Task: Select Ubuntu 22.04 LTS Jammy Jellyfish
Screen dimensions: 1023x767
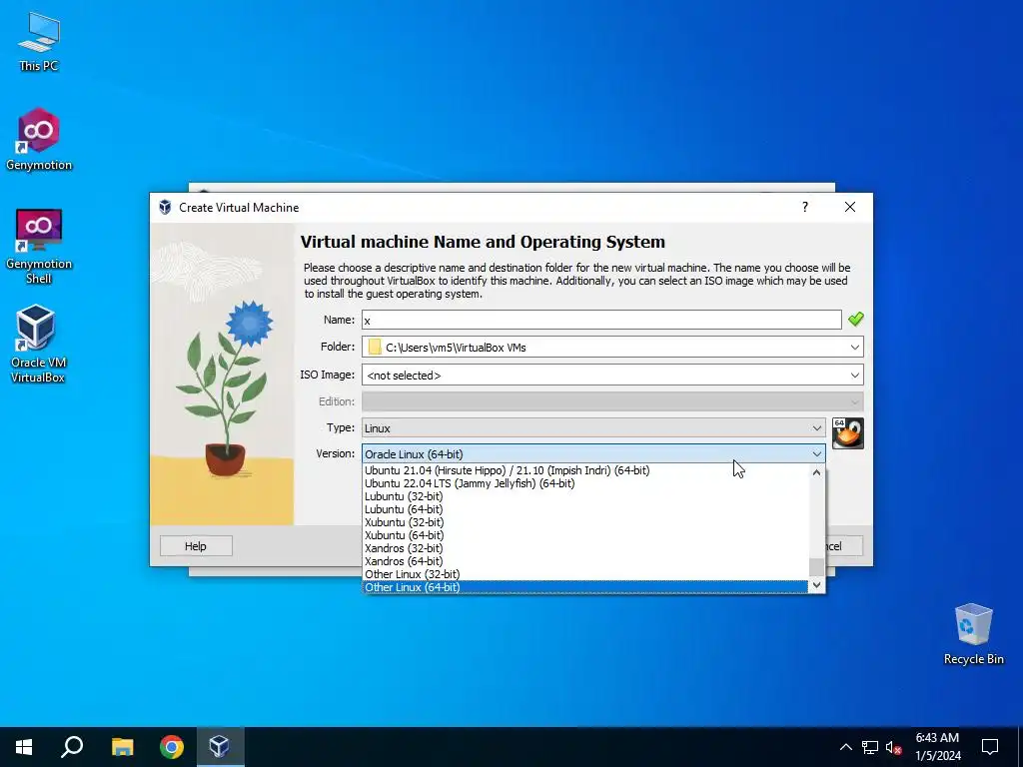Action: 585,483
